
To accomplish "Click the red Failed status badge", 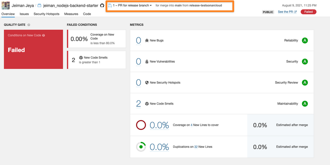I will pyautogui.click(x=308, y=12).
